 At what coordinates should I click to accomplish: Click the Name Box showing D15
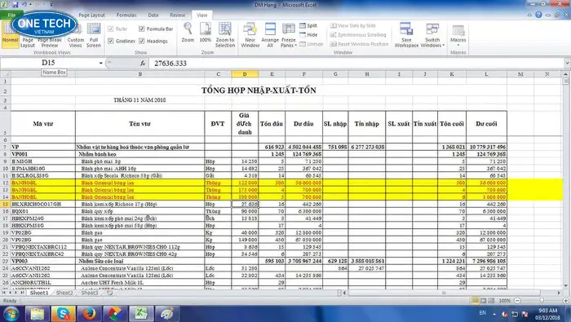(49, 63)
